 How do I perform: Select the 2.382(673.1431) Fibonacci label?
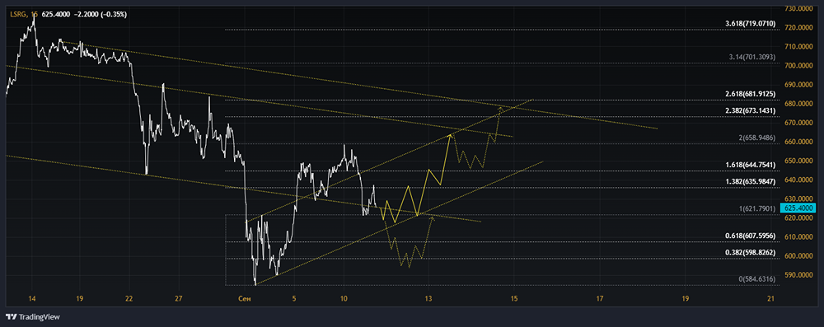point(749,110)
